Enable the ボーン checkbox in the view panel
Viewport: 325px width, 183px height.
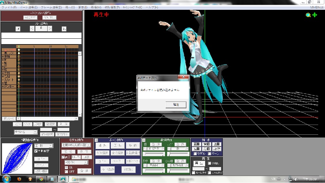tap(209, 153)
